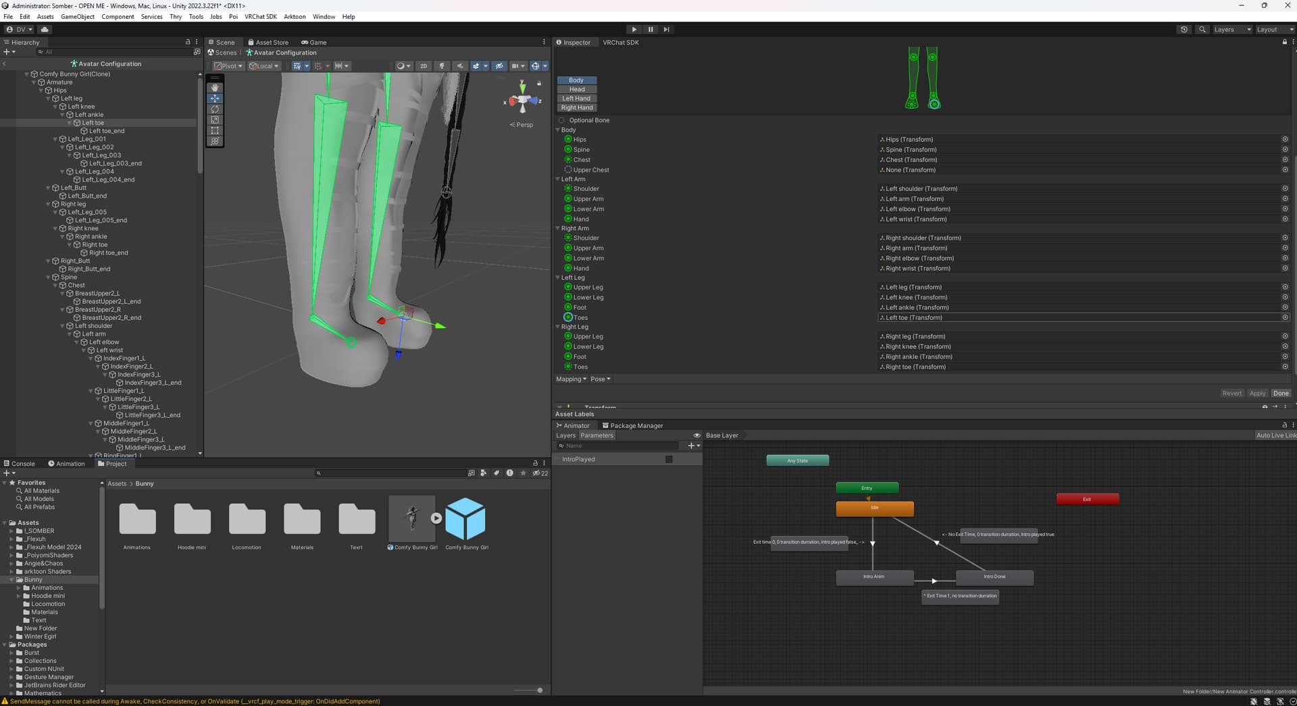The image size is (1297, 706).
Task: Click the Play button
Action: click(634, 30)
